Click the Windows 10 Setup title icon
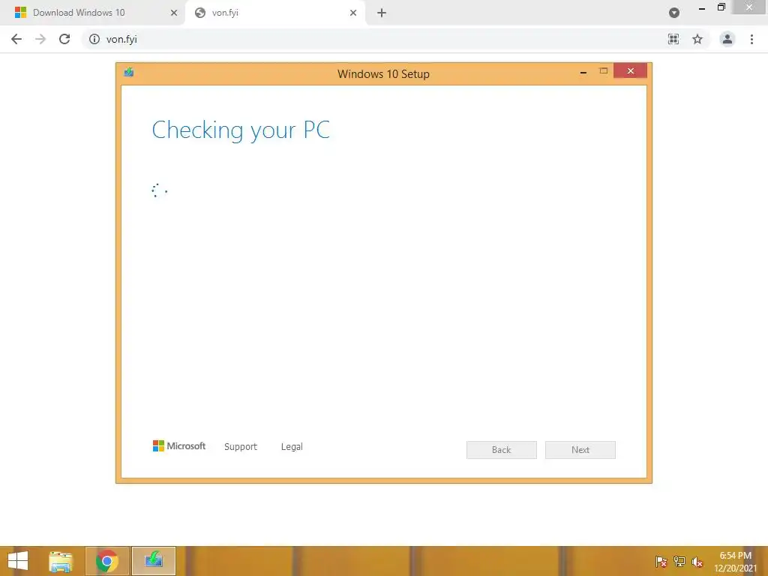Viewport: 768px width, 576px height. [x=129, y=73]
